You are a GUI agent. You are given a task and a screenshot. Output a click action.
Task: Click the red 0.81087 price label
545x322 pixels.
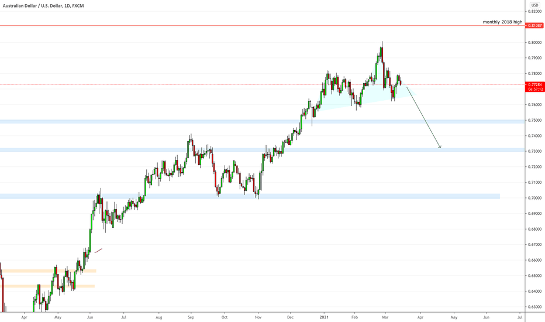pyautogui.click(x=535, y=25)
